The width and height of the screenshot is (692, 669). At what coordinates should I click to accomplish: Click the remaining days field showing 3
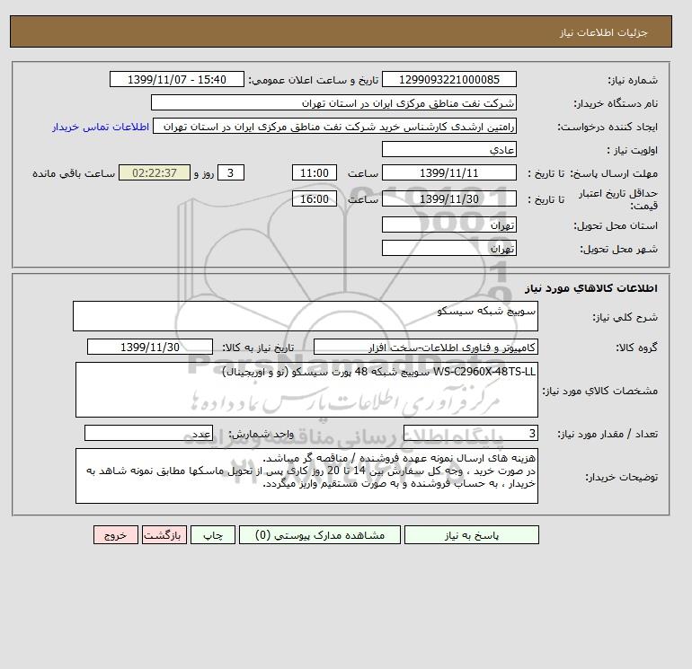pyautogui.click(x=231, y=173)
